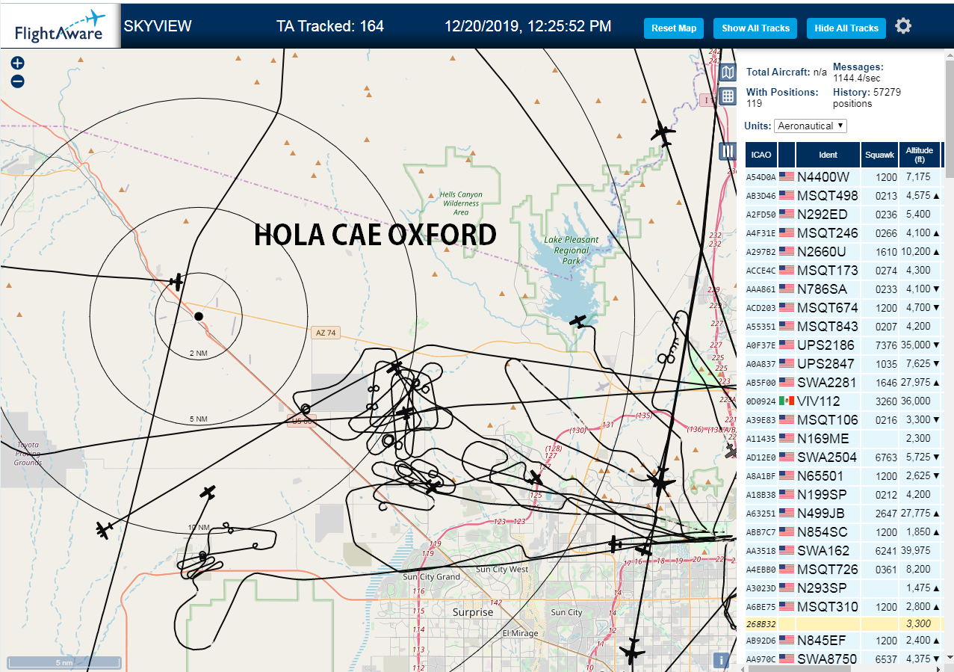954x672 pixels.
Task: Click the USA flag in N4400W row
Action: (x=787, y=177)
